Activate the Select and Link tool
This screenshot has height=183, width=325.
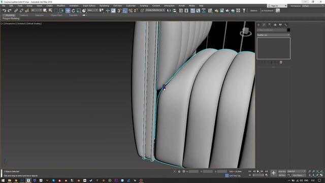16,11
